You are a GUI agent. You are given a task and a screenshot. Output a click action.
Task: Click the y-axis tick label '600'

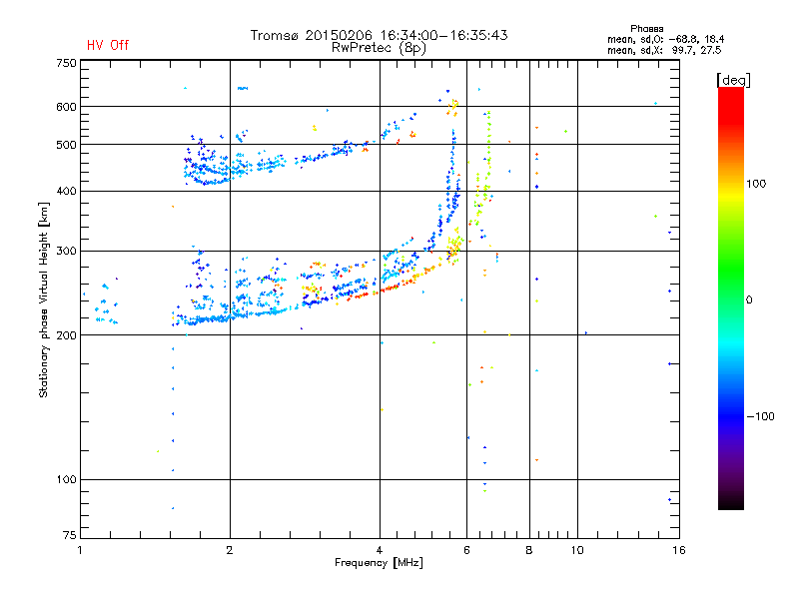[66, 107]
